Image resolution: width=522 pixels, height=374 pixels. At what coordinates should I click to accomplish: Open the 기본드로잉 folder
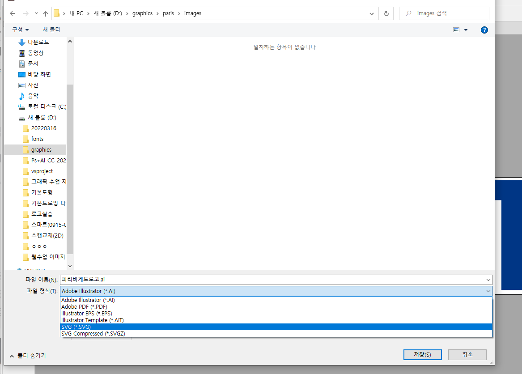click(x=48, y=203)
